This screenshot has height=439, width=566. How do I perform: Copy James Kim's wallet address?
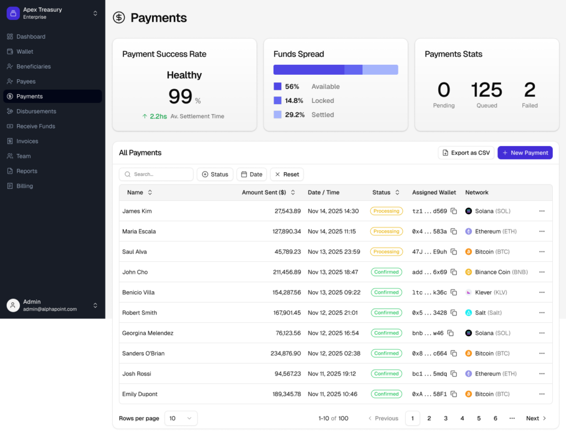454,211
